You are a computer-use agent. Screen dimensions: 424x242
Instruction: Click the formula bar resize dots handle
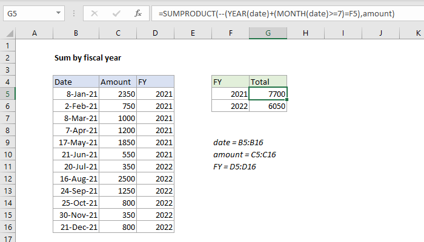tap(74, 13)
